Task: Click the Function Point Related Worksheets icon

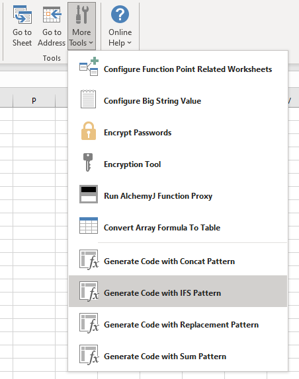Action: pyautogui.click(x=89, y=67)
